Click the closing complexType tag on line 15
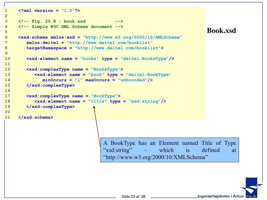The width and height of the screenshot is (267, 200). [50, 85]
